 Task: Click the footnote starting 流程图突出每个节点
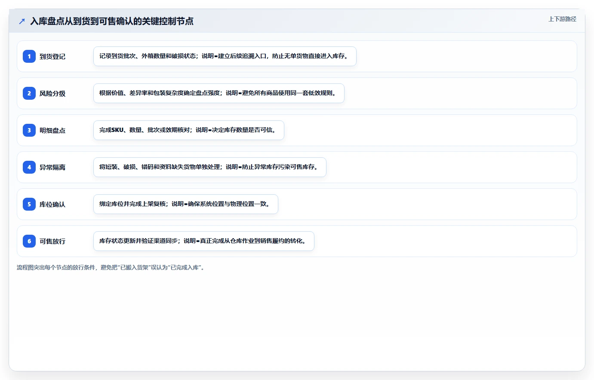coord(112,267)
